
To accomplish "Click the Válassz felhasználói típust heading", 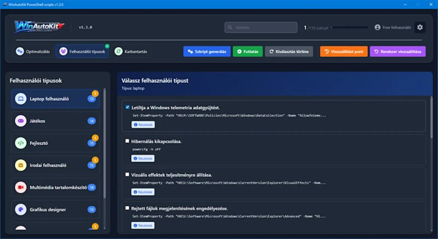I will pyautogui.click(x=155, y=80).
